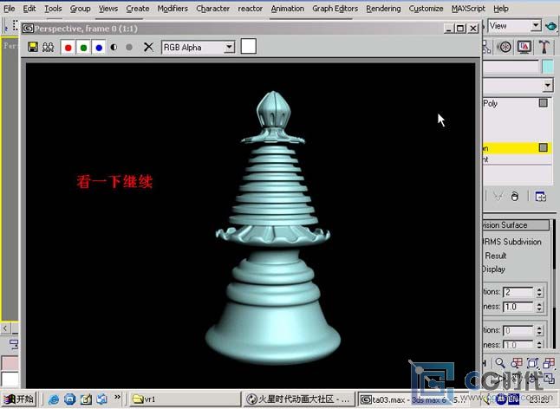This screenshot has width=560, height=409.
Task: Adjust the spinner beside Iterations value 2
Action: (539, 292)
